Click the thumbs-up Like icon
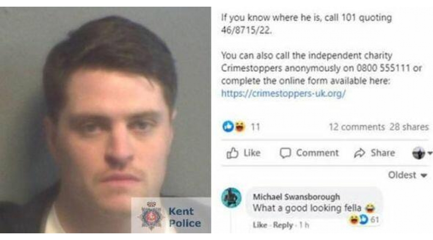 232,153
